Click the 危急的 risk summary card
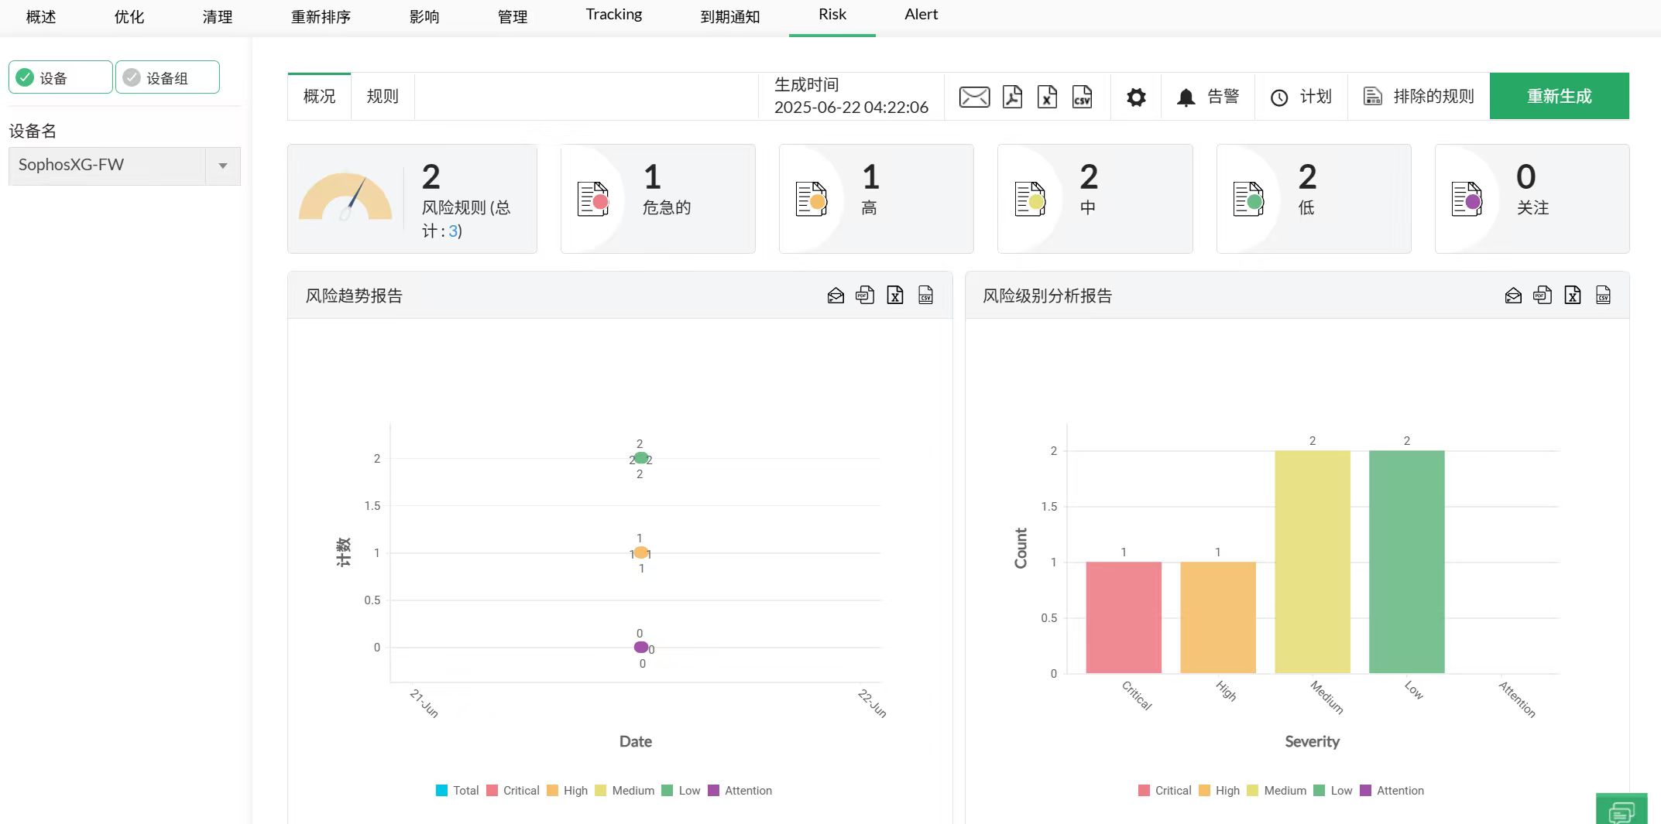Screen dimensions: 1661x824 coord(657,199)
